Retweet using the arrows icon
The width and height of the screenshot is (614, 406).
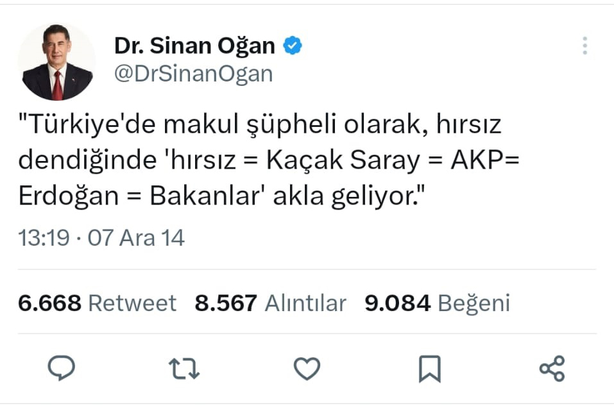(184, 368)
